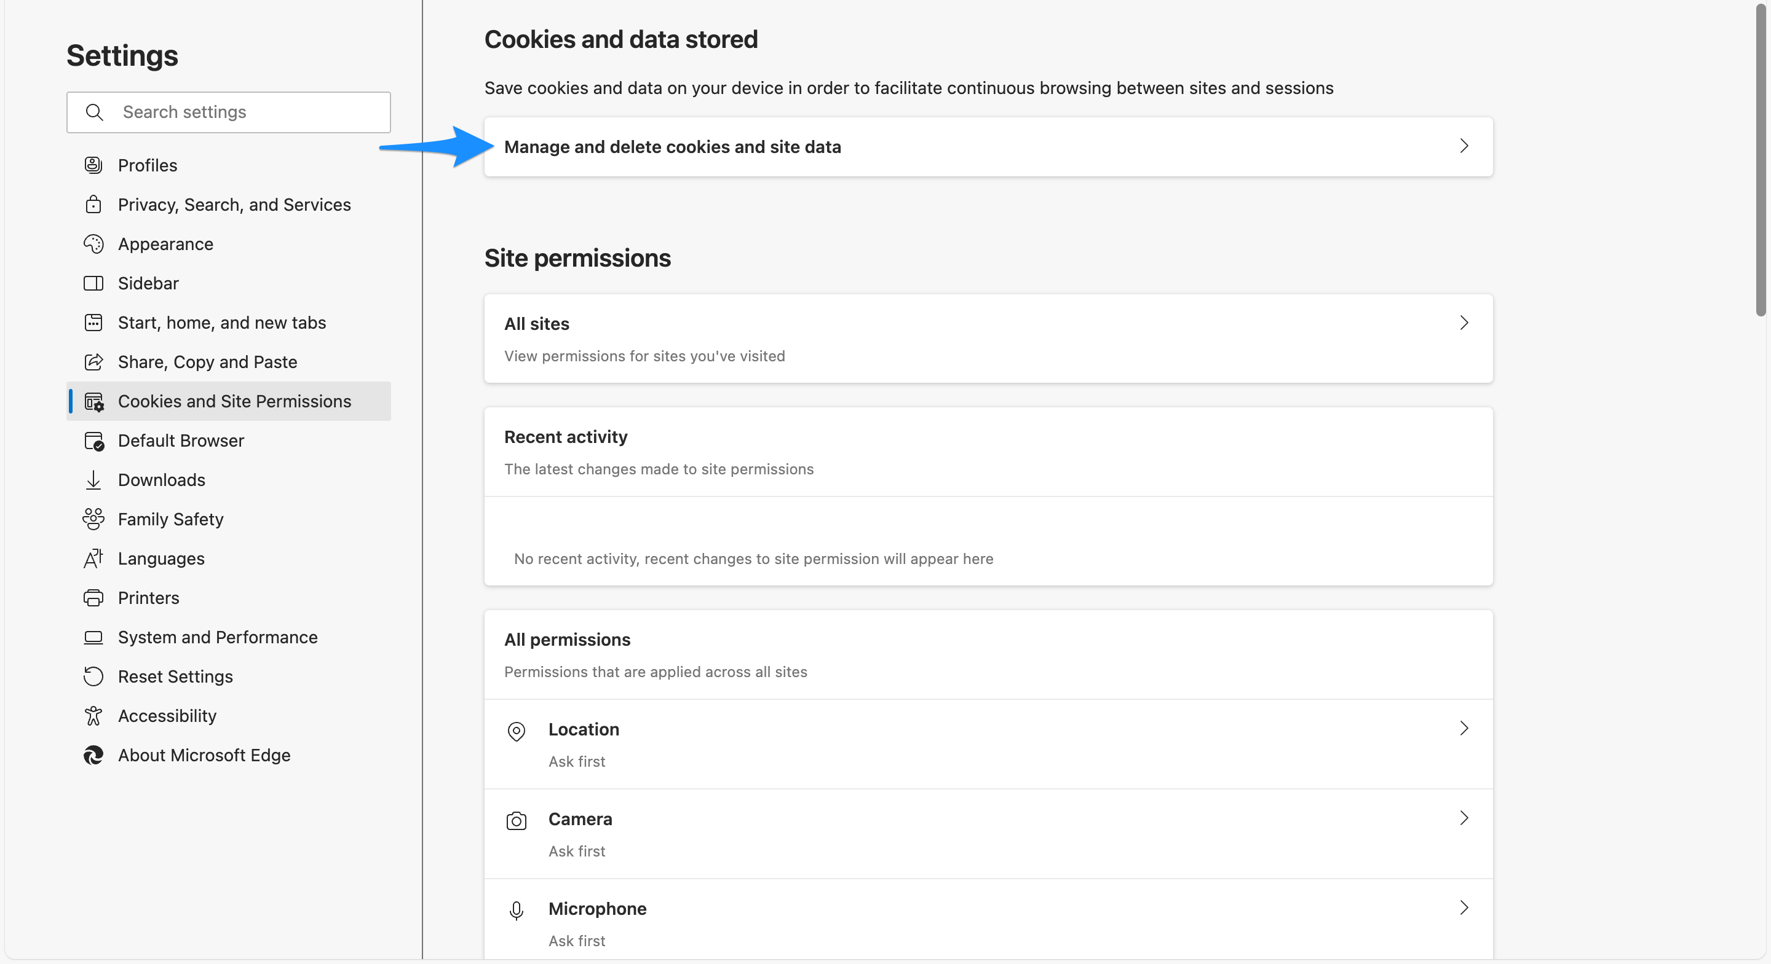Open Reset Settings from the sidebar
The image size is (1771, 964).
click(x=176, y=676)
